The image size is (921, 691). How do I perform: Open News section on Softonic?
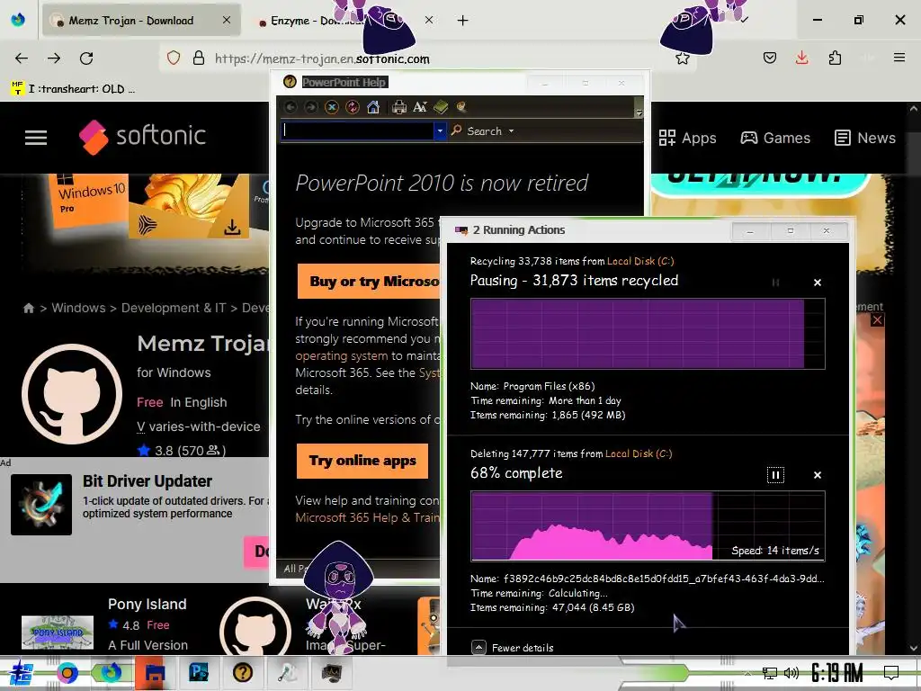pyautogui.click(x=865, y=138)
